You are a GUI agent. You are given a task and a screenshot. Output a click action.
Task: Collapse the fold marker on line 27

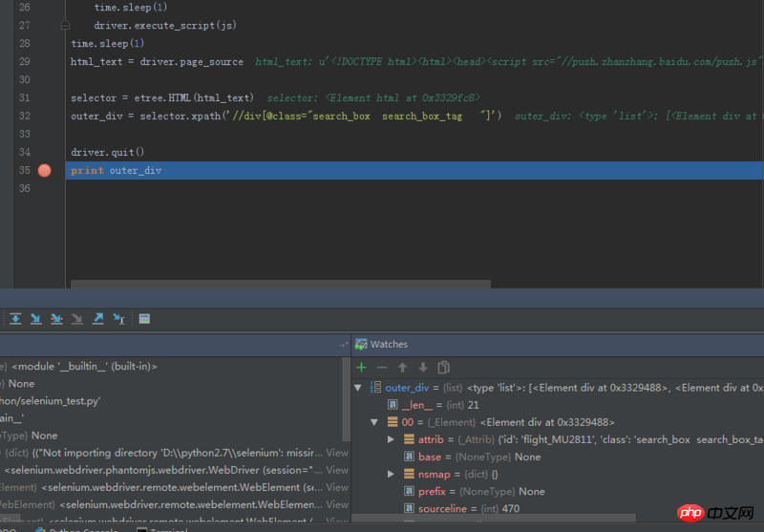tap(65, 26)
